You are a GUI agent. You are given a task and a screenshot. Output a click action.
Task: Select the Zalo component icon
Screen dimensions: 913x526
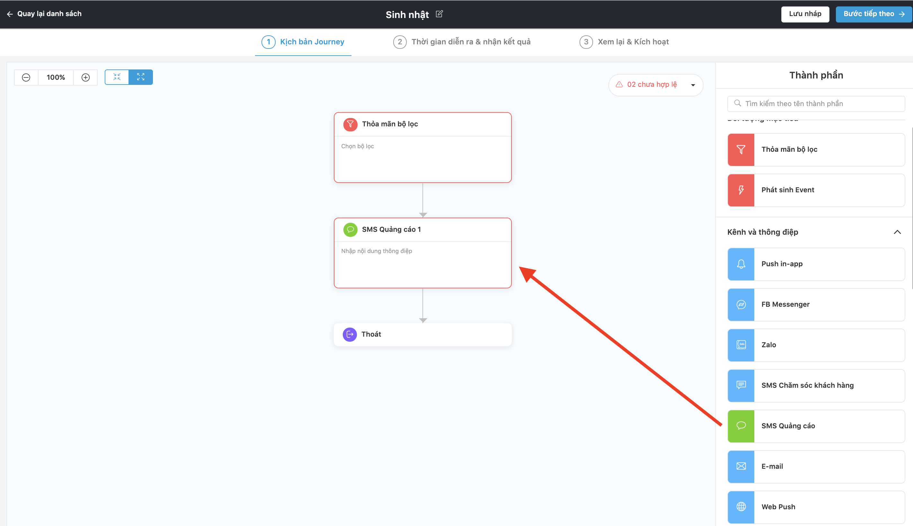[x=741, y=345]
